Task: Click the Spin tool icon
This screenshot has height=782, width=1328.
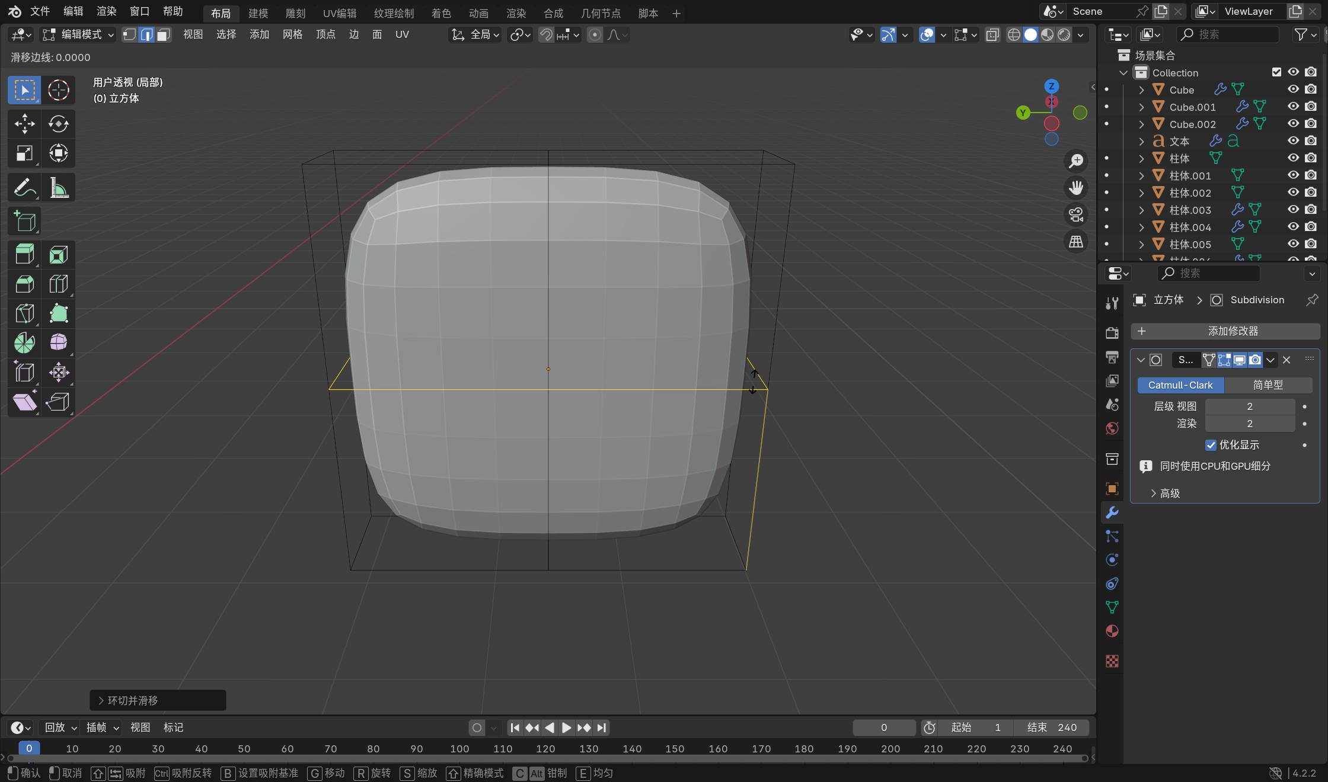Action: [x=24, y=342]
